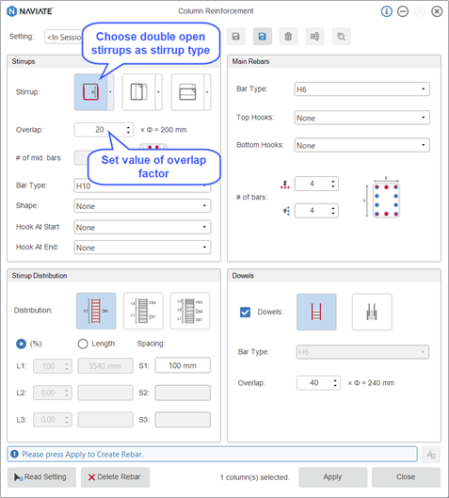Screen dimensions: 449x498
Task: Click the column cross-section bar preview
Action: point(386,201)
